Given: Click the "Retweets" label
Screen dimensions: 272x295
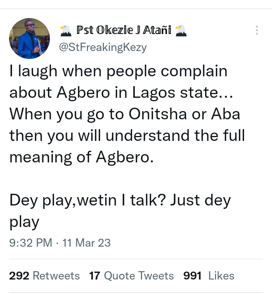Looking at the screenshot, I should (56, 276).
